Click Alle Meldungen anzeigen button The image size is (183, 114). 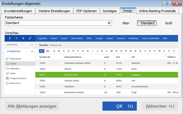click(32, 106)
